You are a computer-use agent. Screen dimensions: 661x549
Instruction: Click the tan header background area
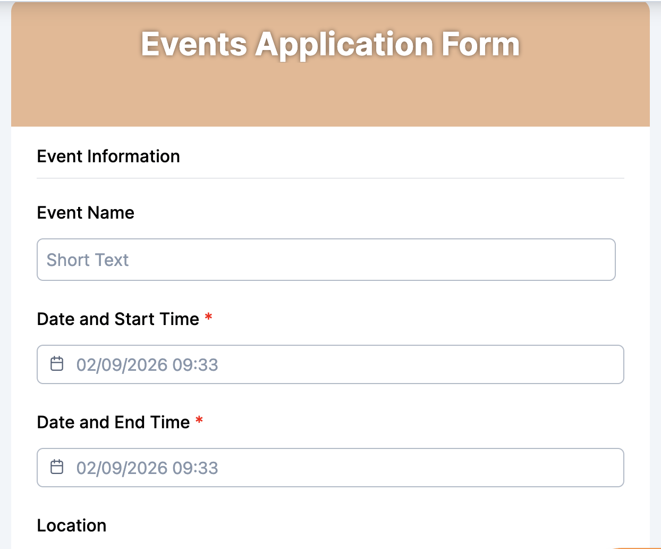(x=329, y=96)
